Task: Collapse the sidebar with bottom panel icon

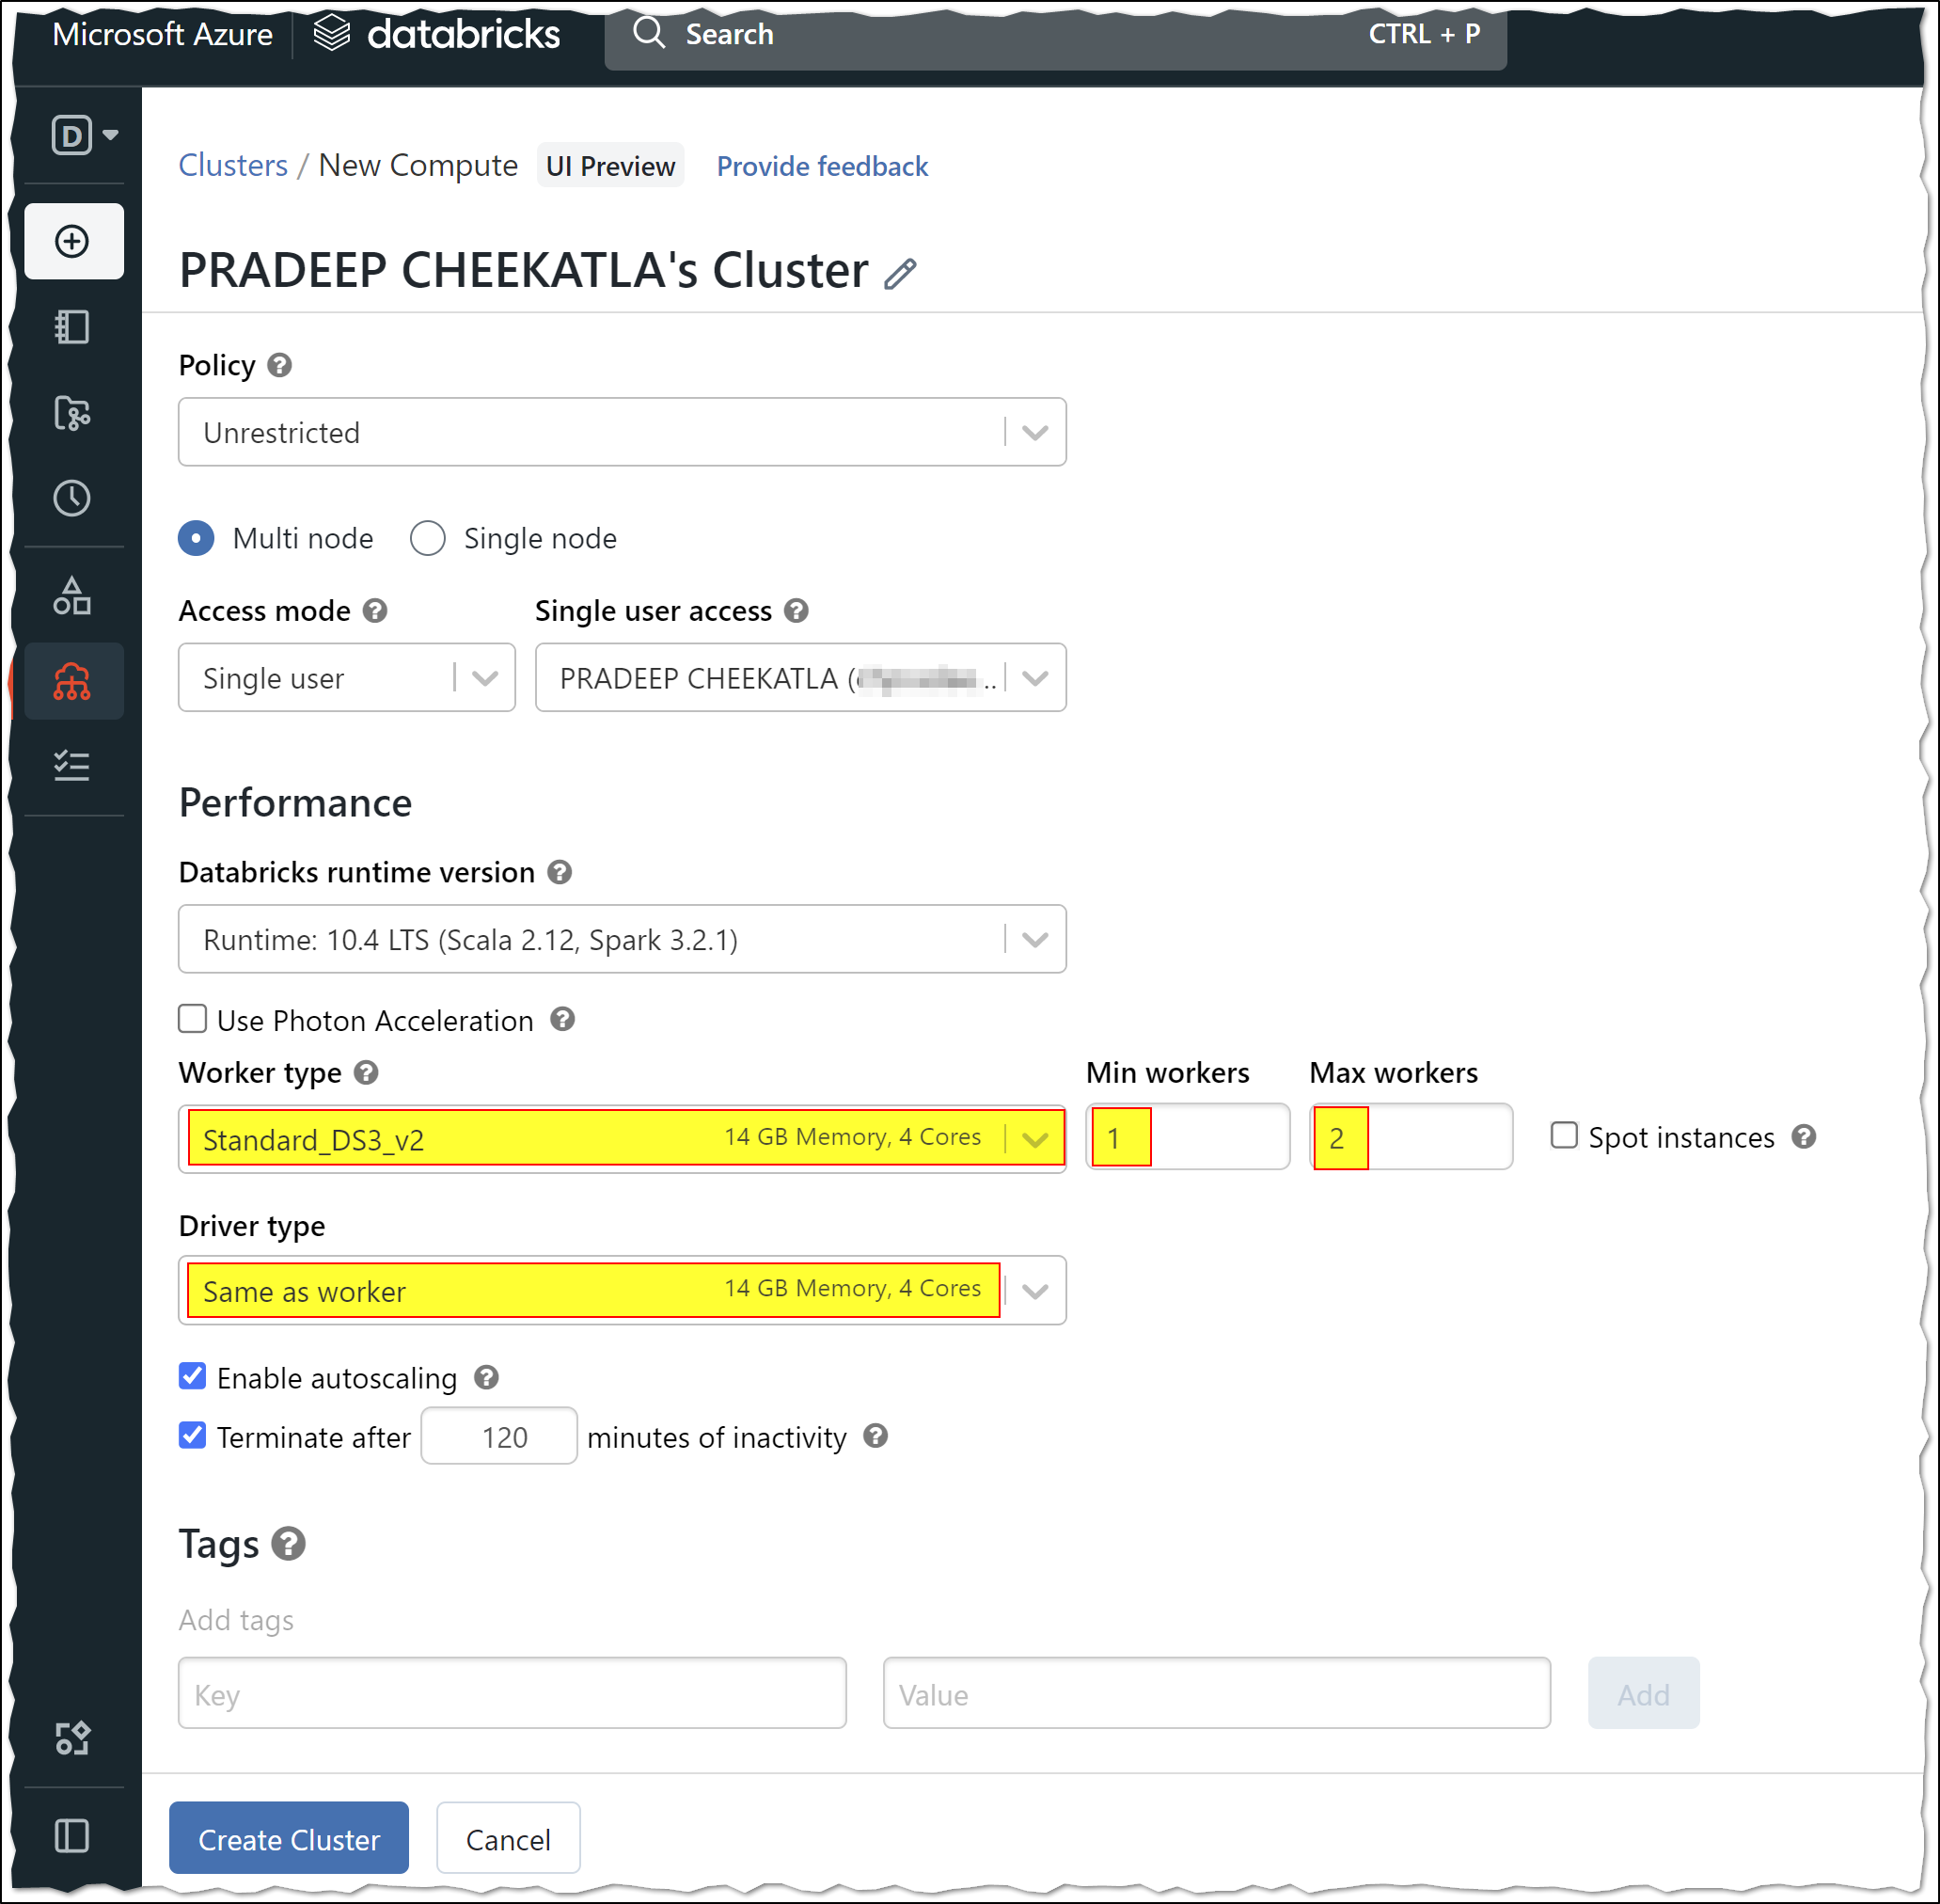Action: (x=72, y=1836)
